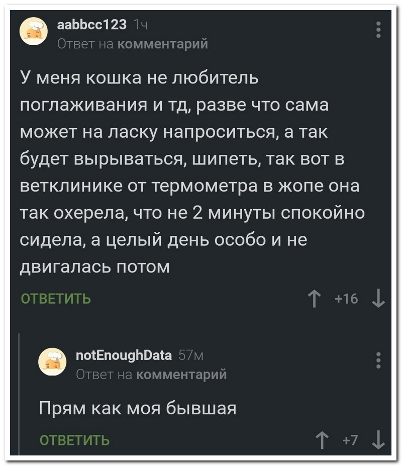Follow the 'комментарий' link in aabbcc123's header
This screenshot has height=466, width=402.
click(163, 43)
